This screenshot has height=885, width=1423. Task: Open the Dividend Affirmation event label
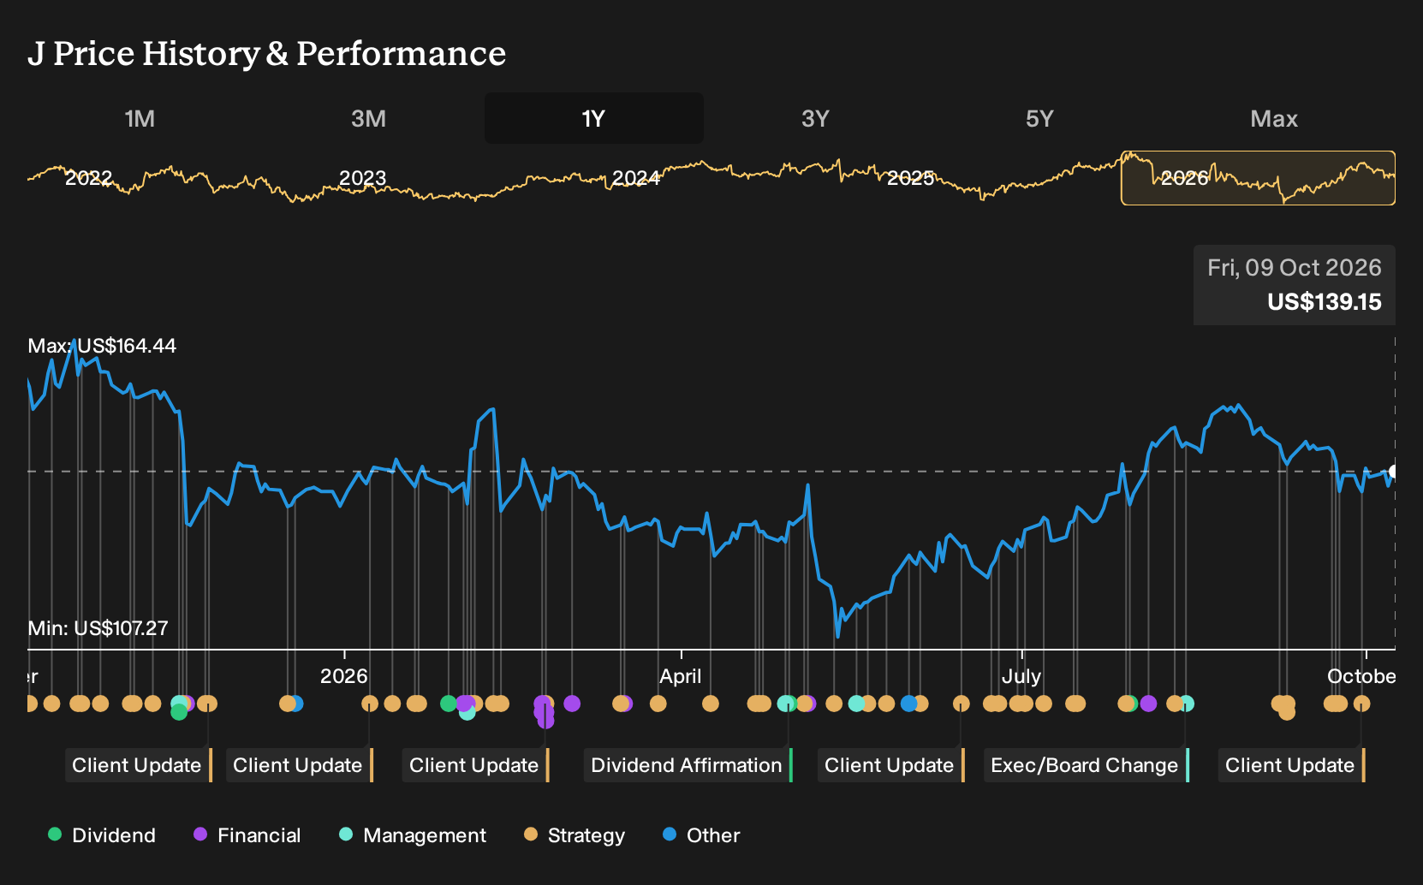[688, 765]
